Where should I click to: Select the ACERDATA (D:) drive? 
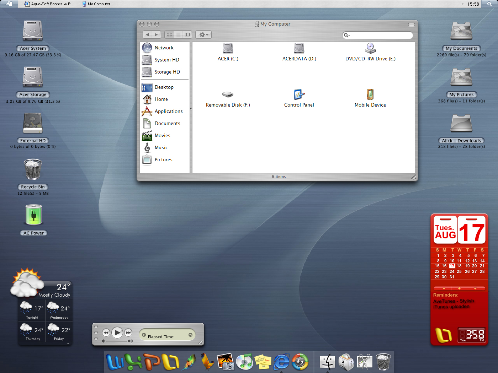tap(299, 52)
